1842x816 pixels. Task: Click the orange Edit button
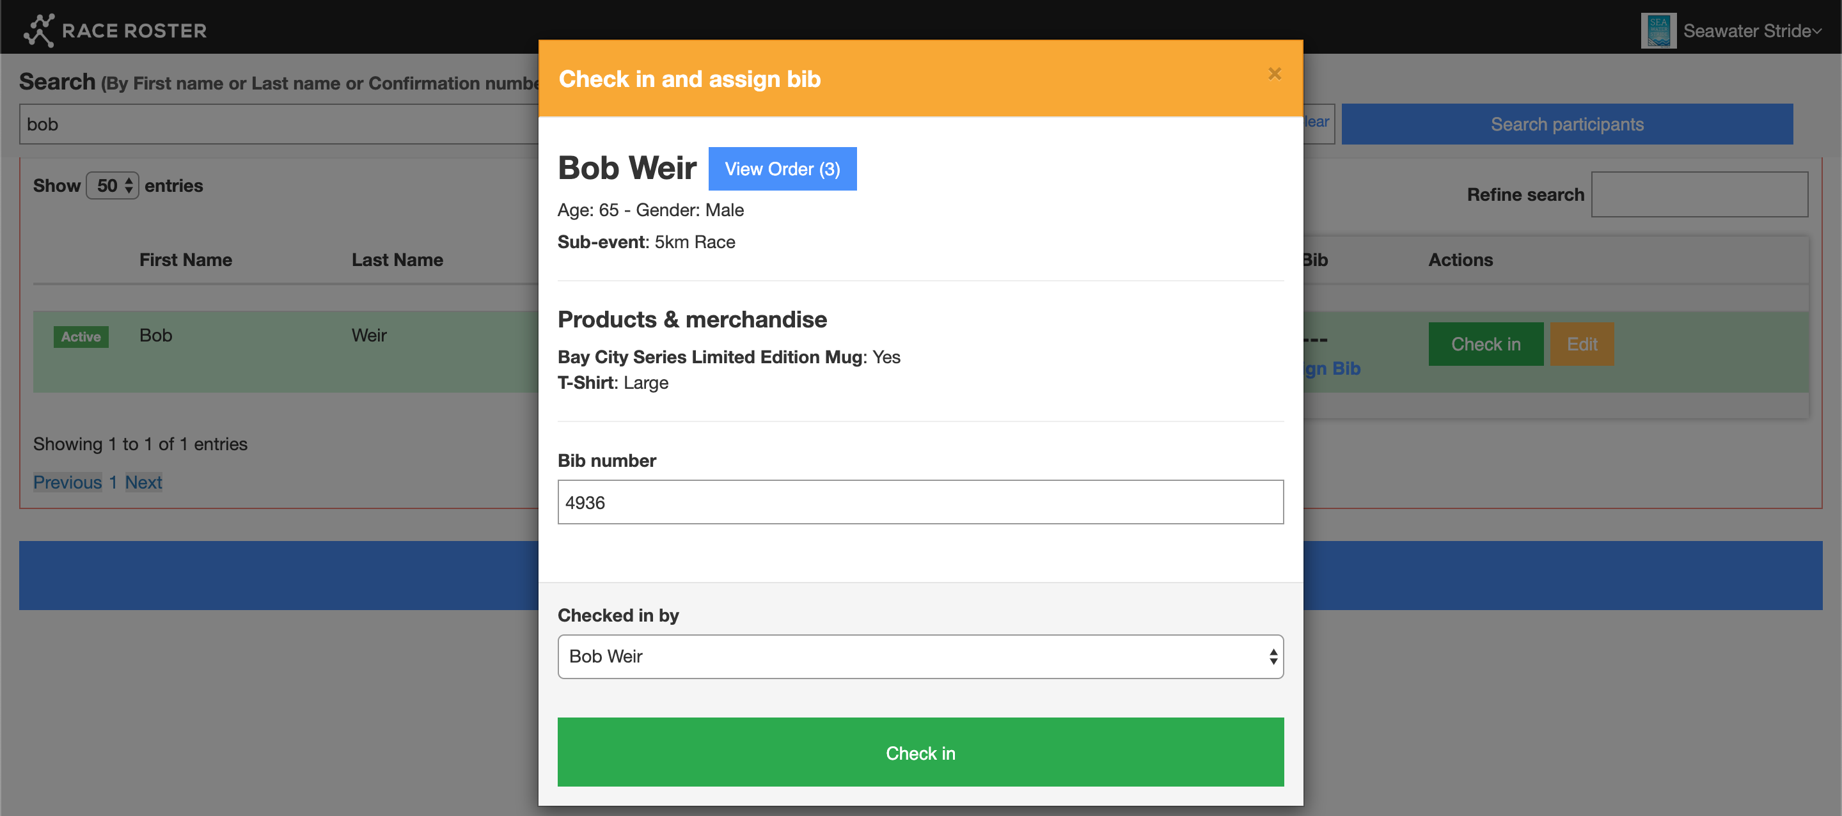tap(1581, 344)
